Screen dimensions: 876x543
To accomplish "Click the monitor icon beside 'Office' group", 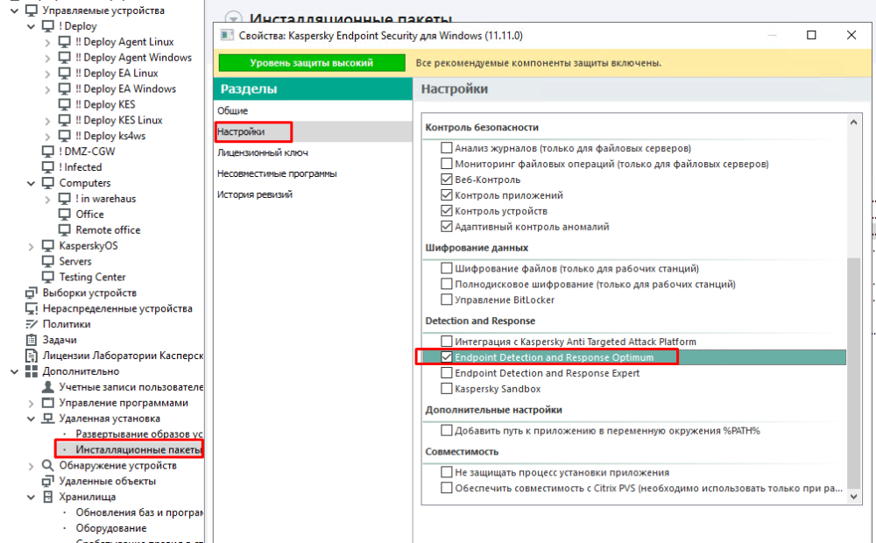I will (65, 214).
